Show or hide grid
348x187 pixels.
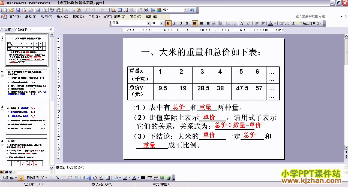[153, 10]
